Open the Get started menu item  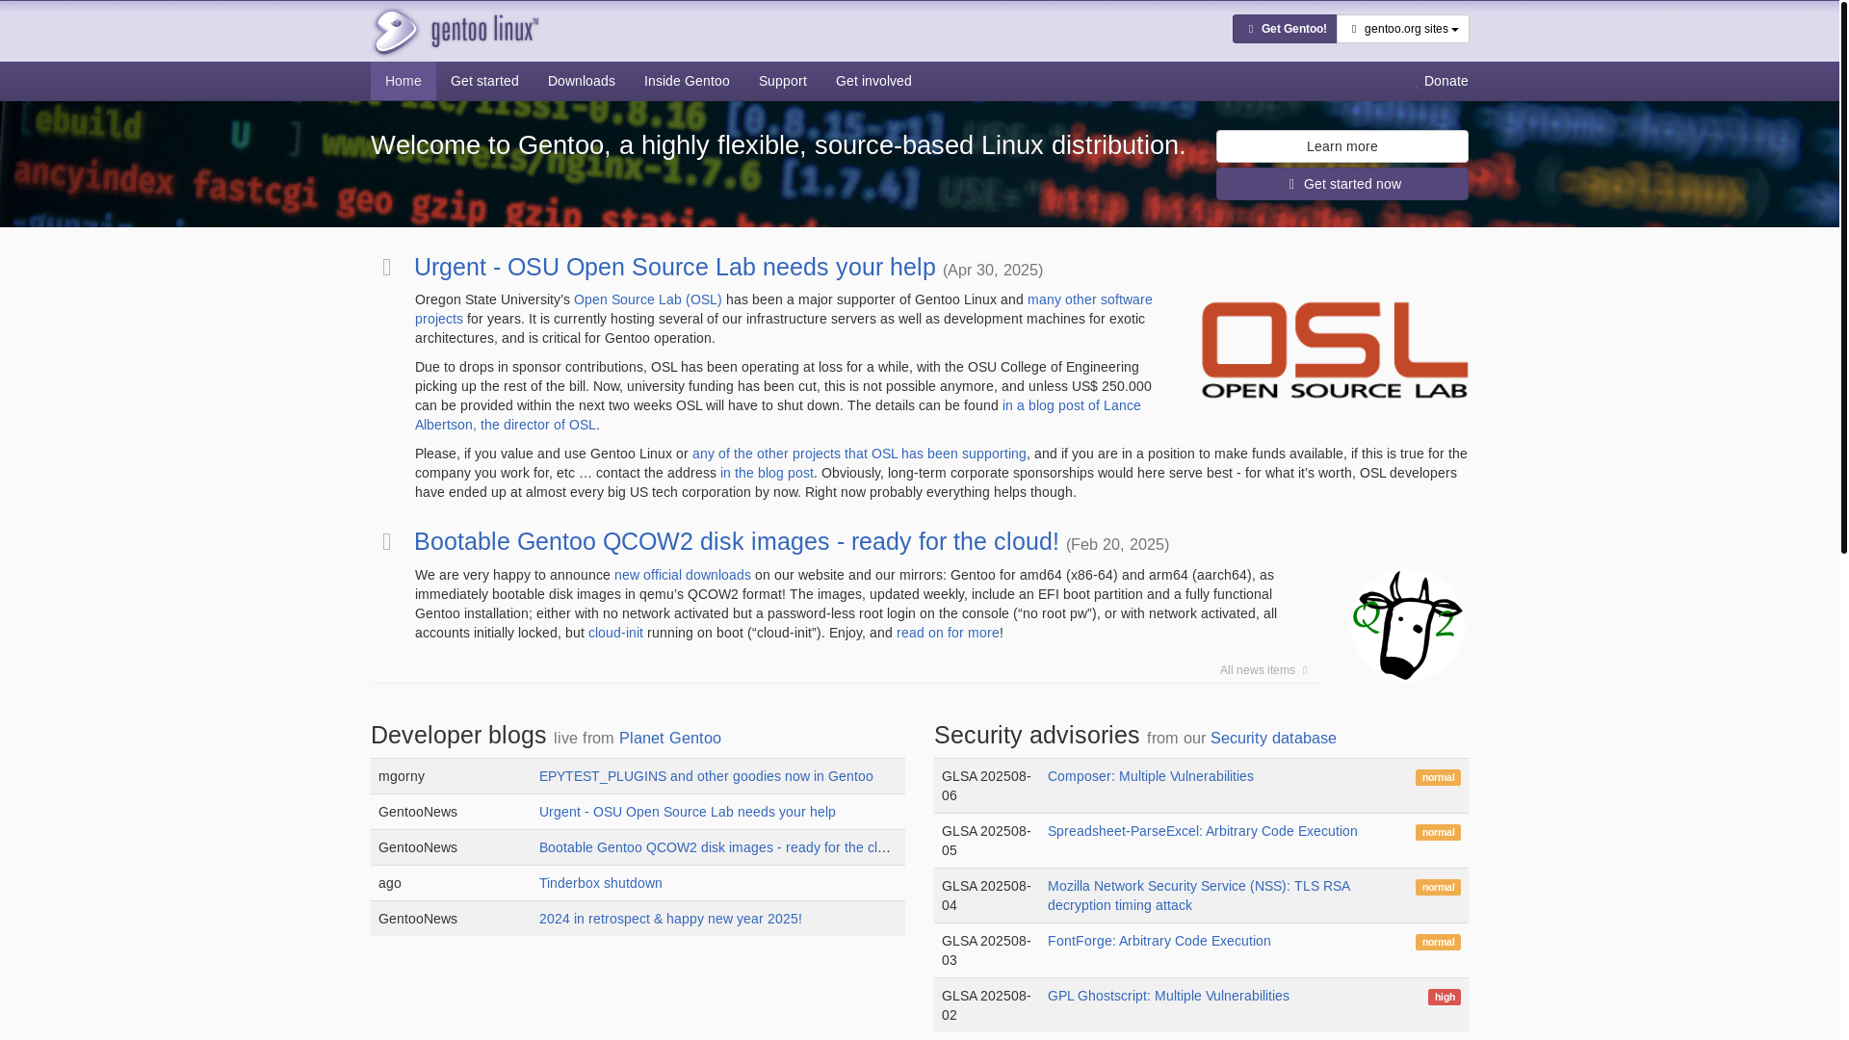484,81
